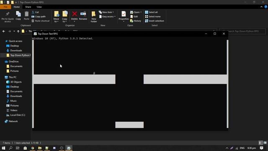Open the notification center icon

pos(261,148)
